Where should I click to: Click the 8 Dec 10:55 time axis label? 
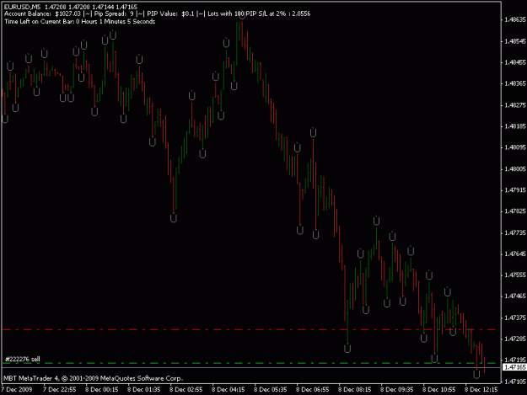439,390
